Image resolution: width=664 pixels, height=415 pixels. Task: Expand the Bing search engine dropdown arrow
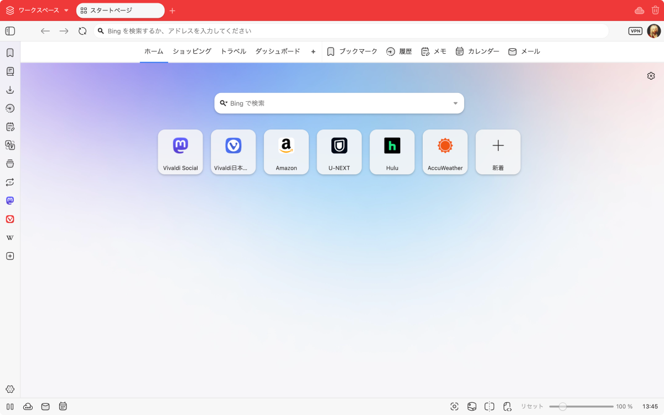(455, 103)
